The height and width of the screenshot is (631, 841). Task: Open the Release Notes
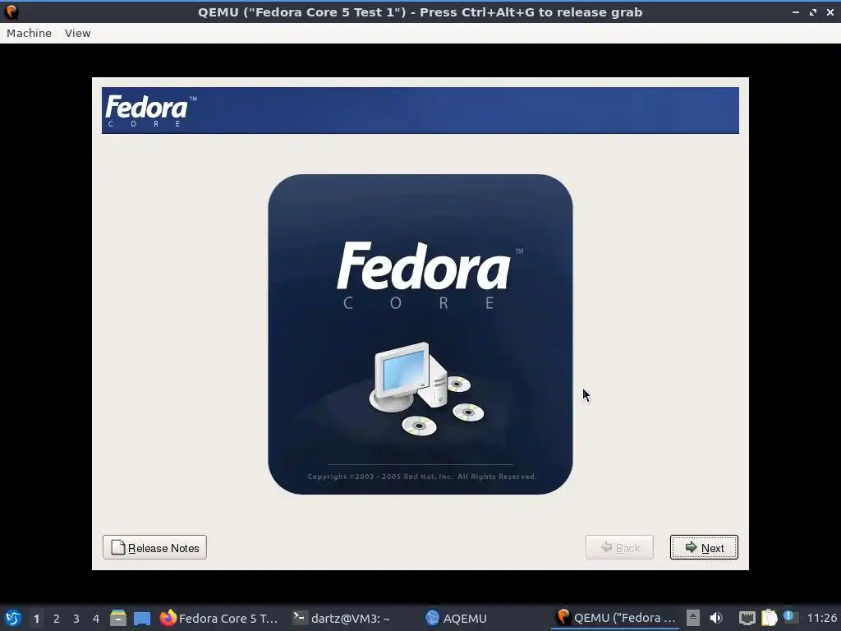tap(154, 547)
